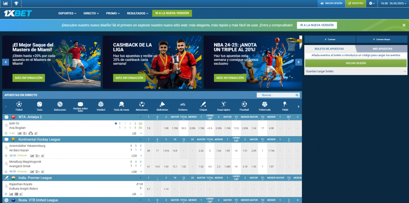This screenshot has height=203, width=409.
Task: Open the DIRECTO dropdown menu
Action: pos(91,13)
